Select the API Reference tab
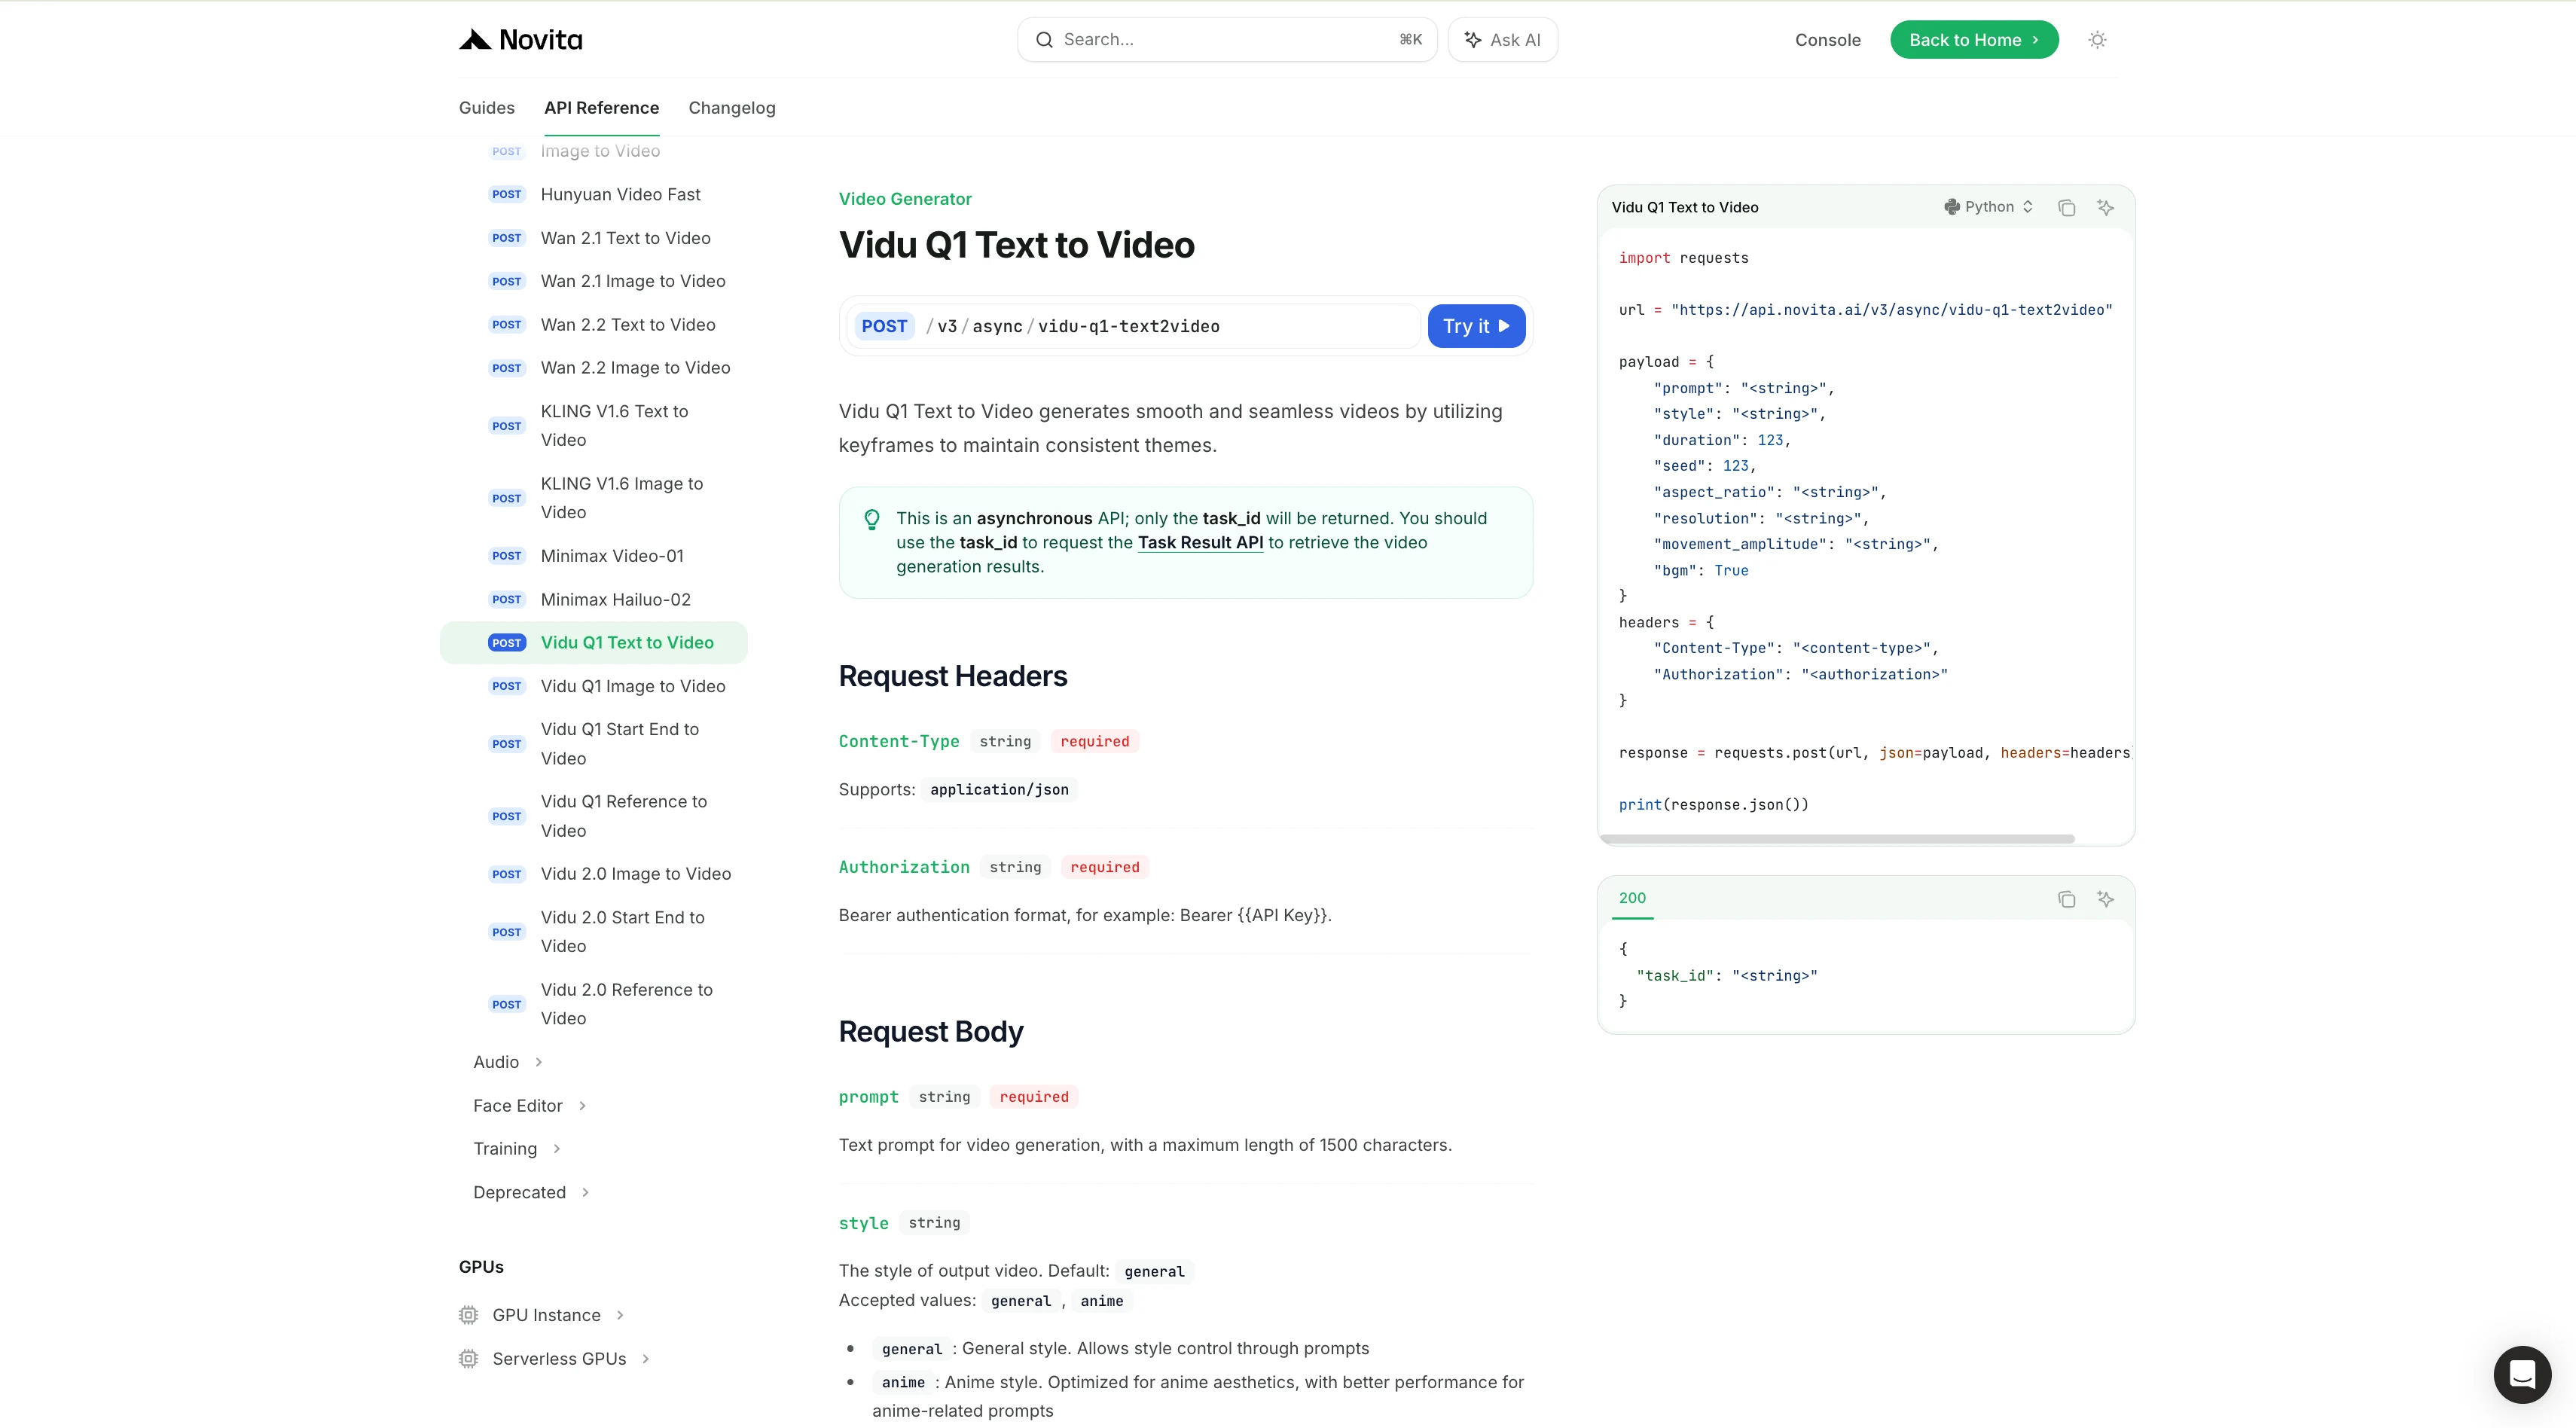The image size is (2576, 1428). (x=602, y=108)
